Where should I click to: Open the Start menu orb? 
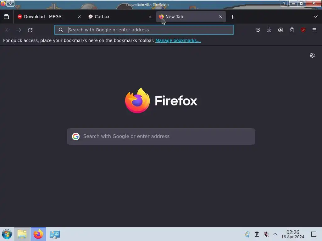click(x=7, y=234)
